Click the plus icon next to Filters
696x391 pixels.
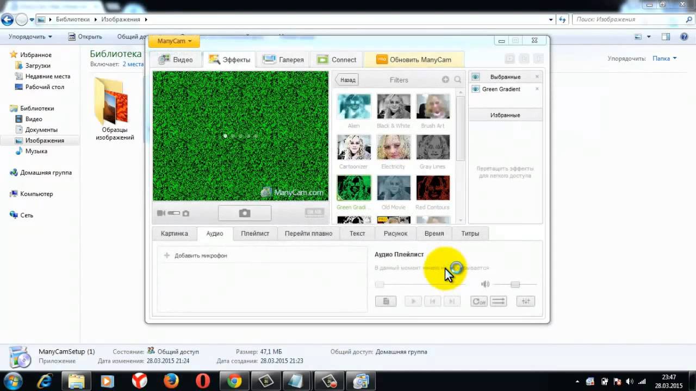click(445, 80)
